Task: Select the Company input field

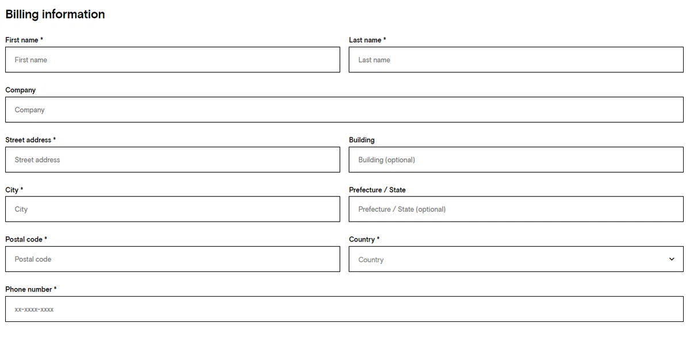Action: 344,110
